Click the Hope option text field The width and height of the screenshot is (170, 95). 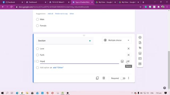79,61
